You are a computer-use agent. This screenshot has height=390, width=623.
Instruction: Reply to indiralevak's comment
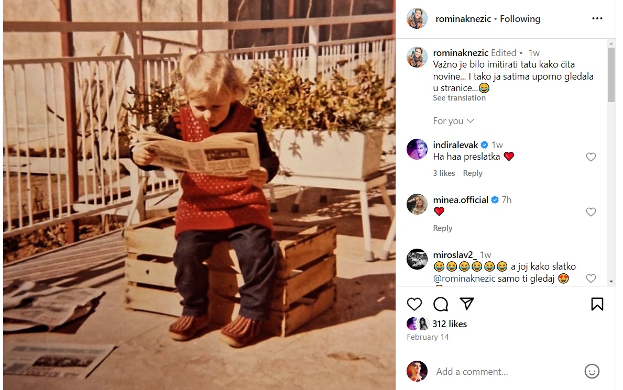473,173
